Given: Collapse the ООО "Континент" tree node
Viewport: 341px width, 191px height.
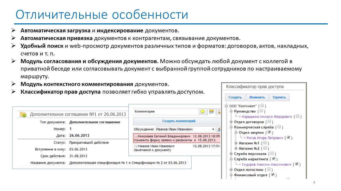Looking at the screenshot, I should point(226,106).
